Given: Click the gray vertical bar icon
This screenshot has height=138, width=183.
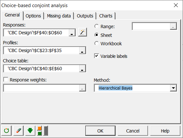Looking at the screenshot, I should coord(46,131).
